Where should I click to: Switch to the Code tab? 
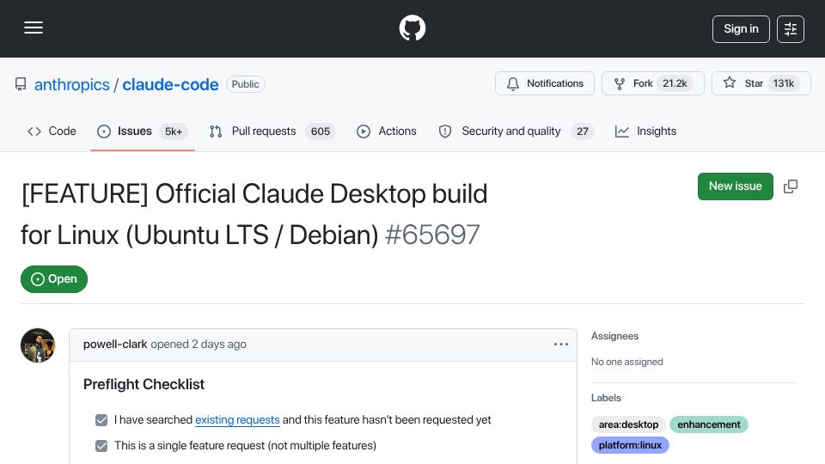coord(52,131)
